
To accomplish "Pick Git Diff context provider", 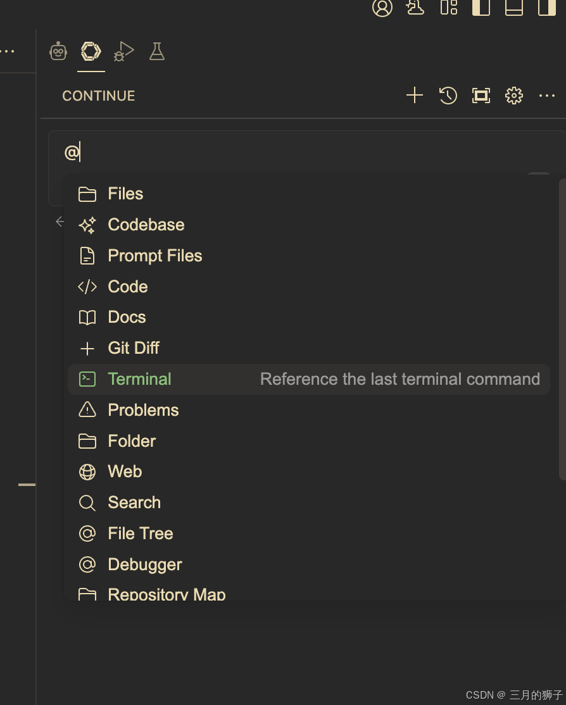I will [133, 348].
